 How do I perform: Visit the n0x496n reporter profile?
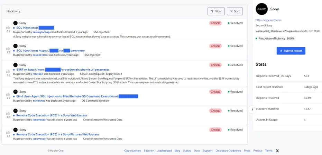tap(38, 74)
